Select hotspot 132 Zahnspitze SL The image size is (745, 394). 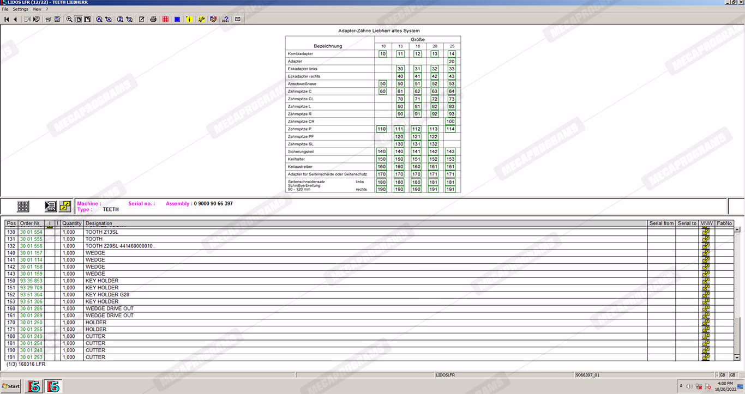[434, 144]
